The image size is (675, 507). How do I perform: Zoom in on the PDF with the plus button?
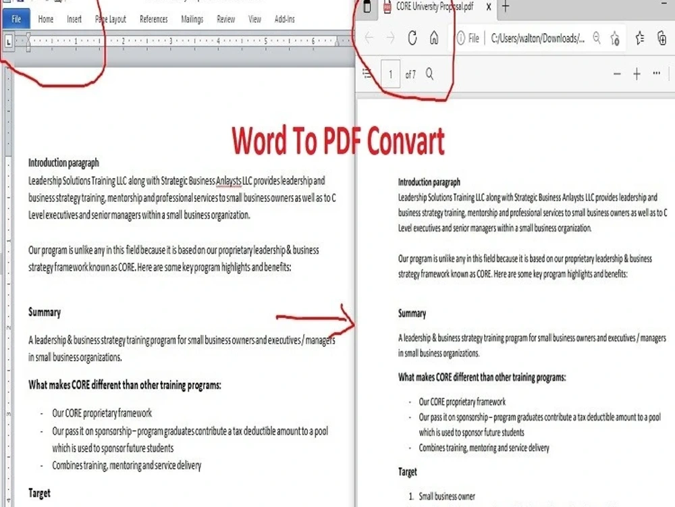[x=636, y=74]
